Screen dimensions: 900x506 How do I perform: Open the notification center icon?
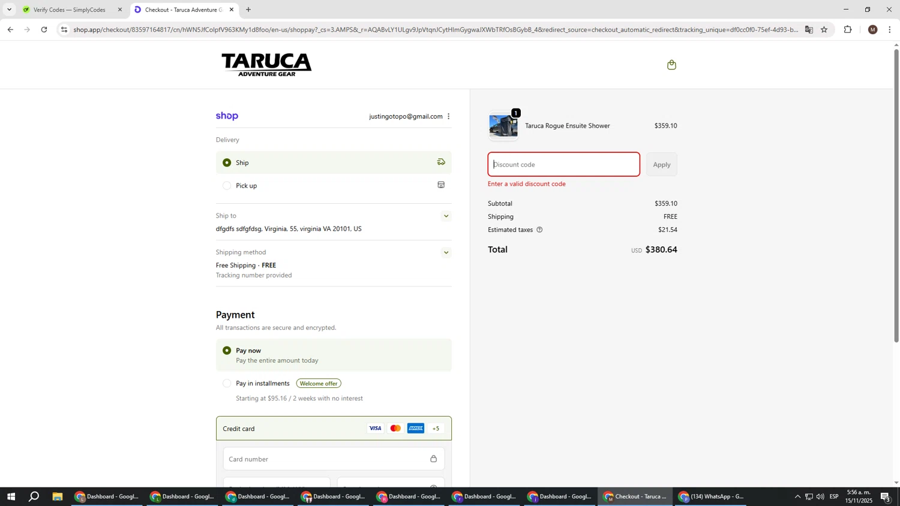tap(885, 496)
